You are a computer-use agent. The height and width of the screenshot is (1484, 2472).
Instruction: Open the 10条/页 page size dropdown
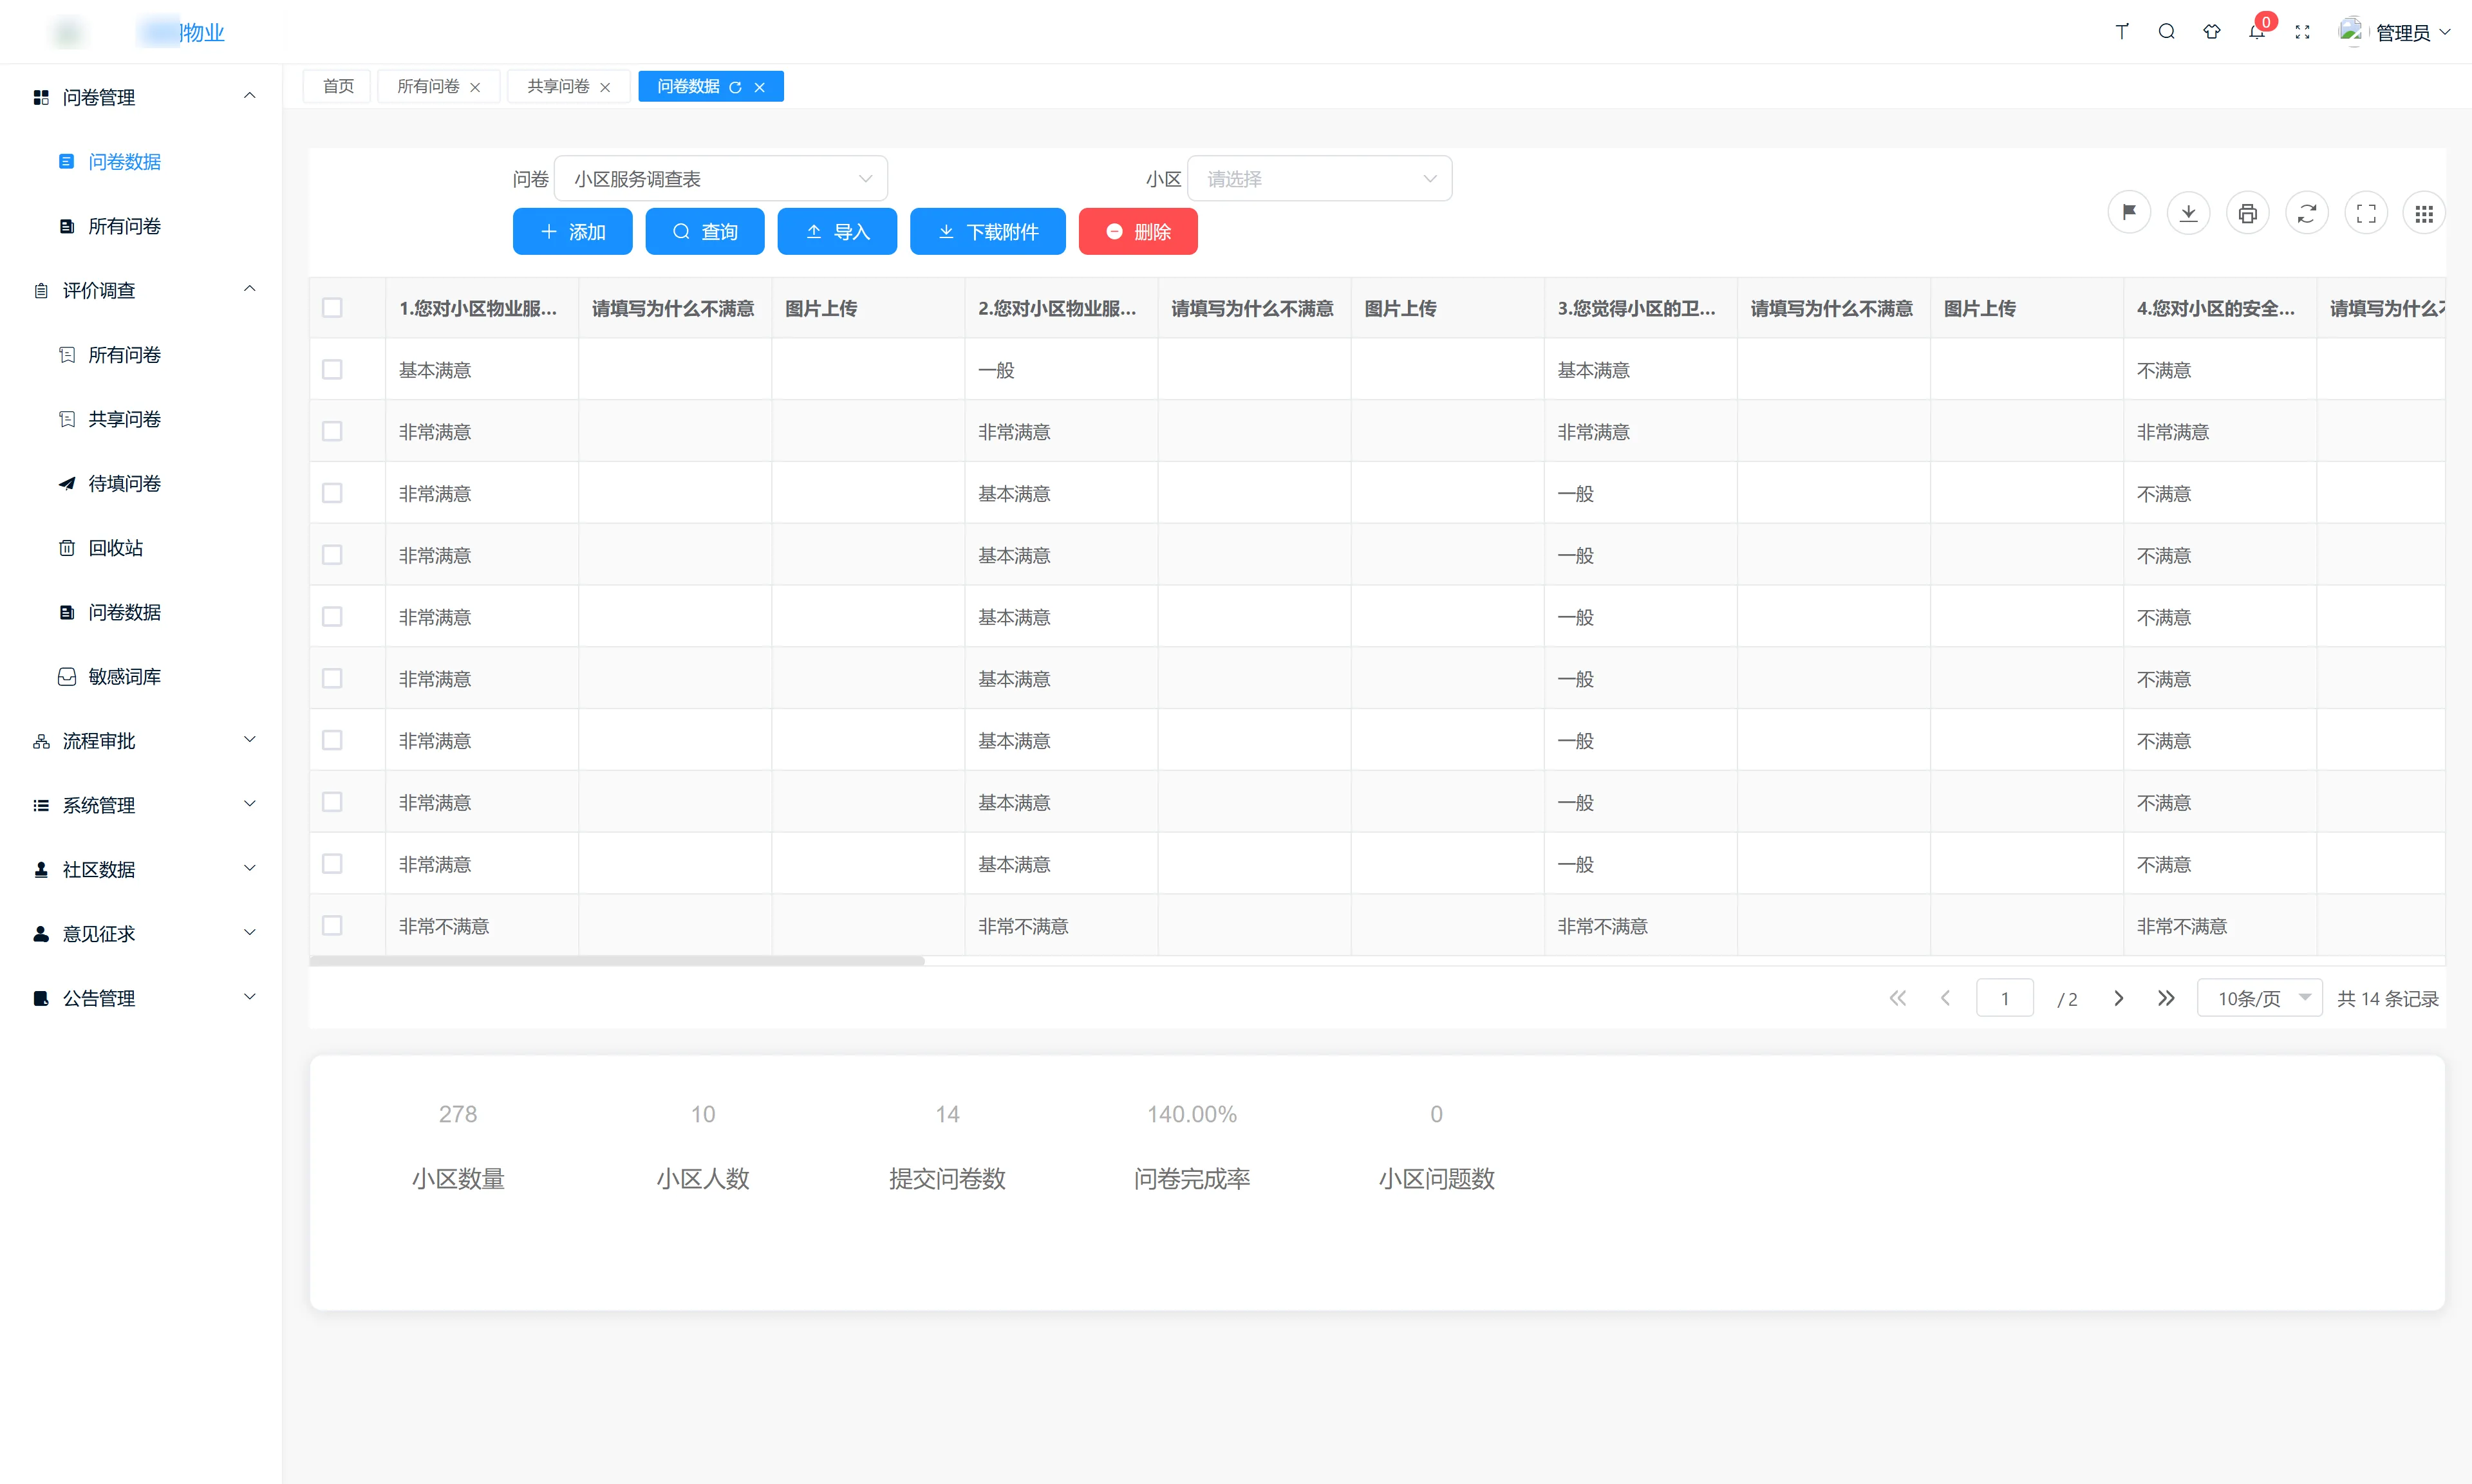2259,998
